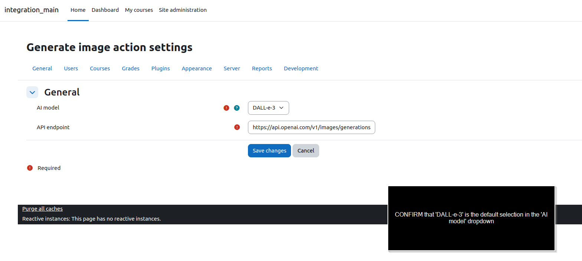The width and height of the screenshot is (582, 261).
Task: Open Site administration in top navigation
Action: tap(183, 10)
